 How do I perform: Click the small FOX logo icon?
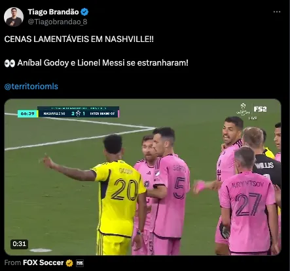coord(80,263)
